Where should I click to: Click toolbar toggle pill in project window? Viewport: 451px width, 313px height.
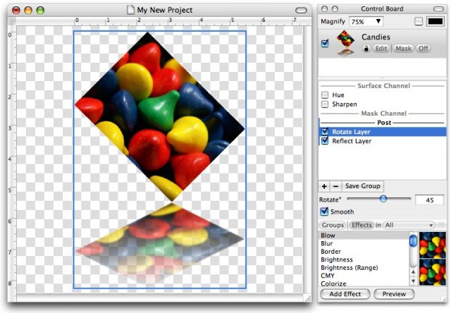[301, 11]
